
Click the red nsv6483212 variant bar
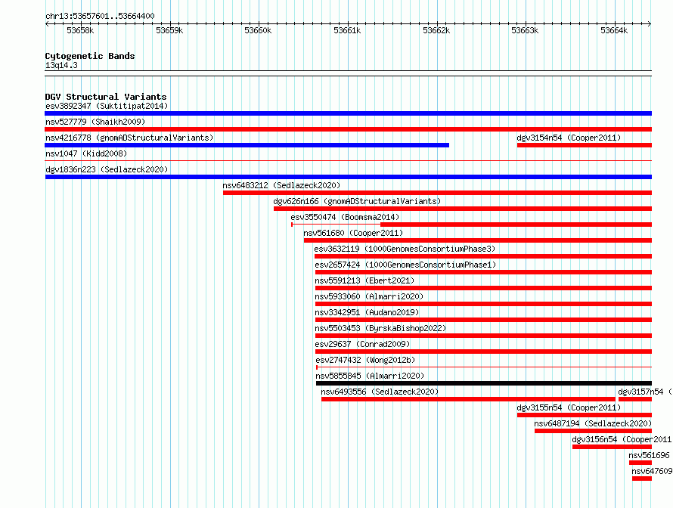[437, 193]
